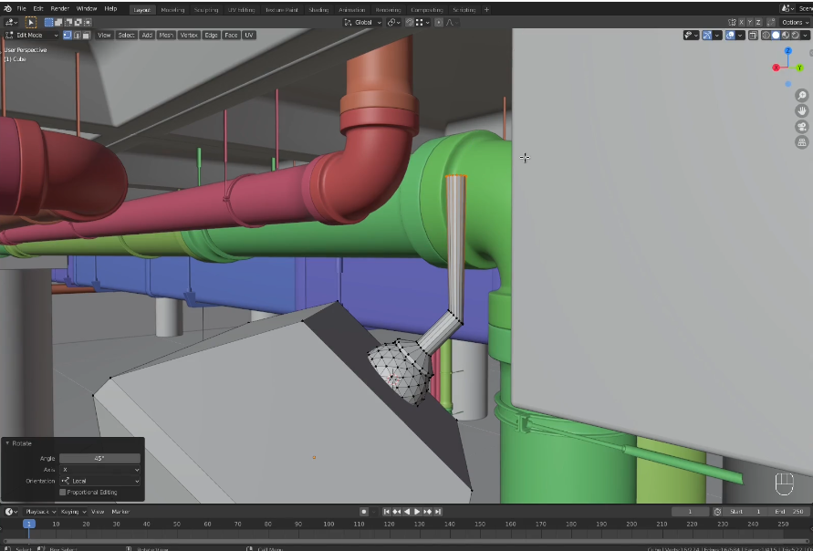Open the Options dropdown
The height and width of the screenshot is (551, 813).
(x=795, y=22)
